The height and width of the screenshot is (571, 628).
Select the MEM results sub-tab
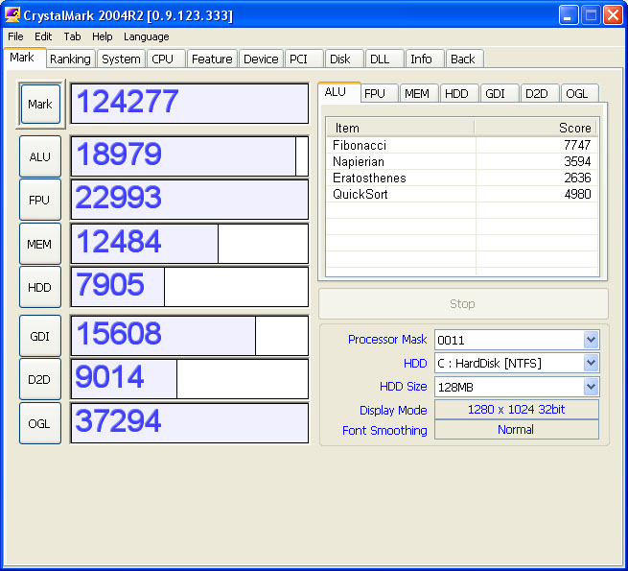tap(419, 93)
